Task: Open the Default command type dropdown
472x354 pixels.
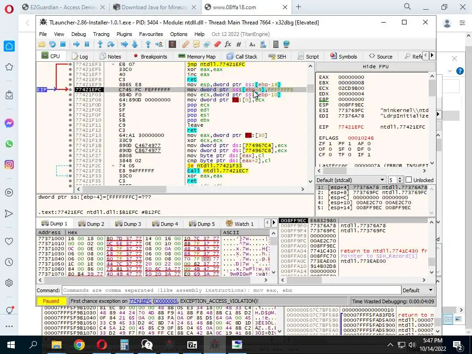Action: tap(418, 290)
